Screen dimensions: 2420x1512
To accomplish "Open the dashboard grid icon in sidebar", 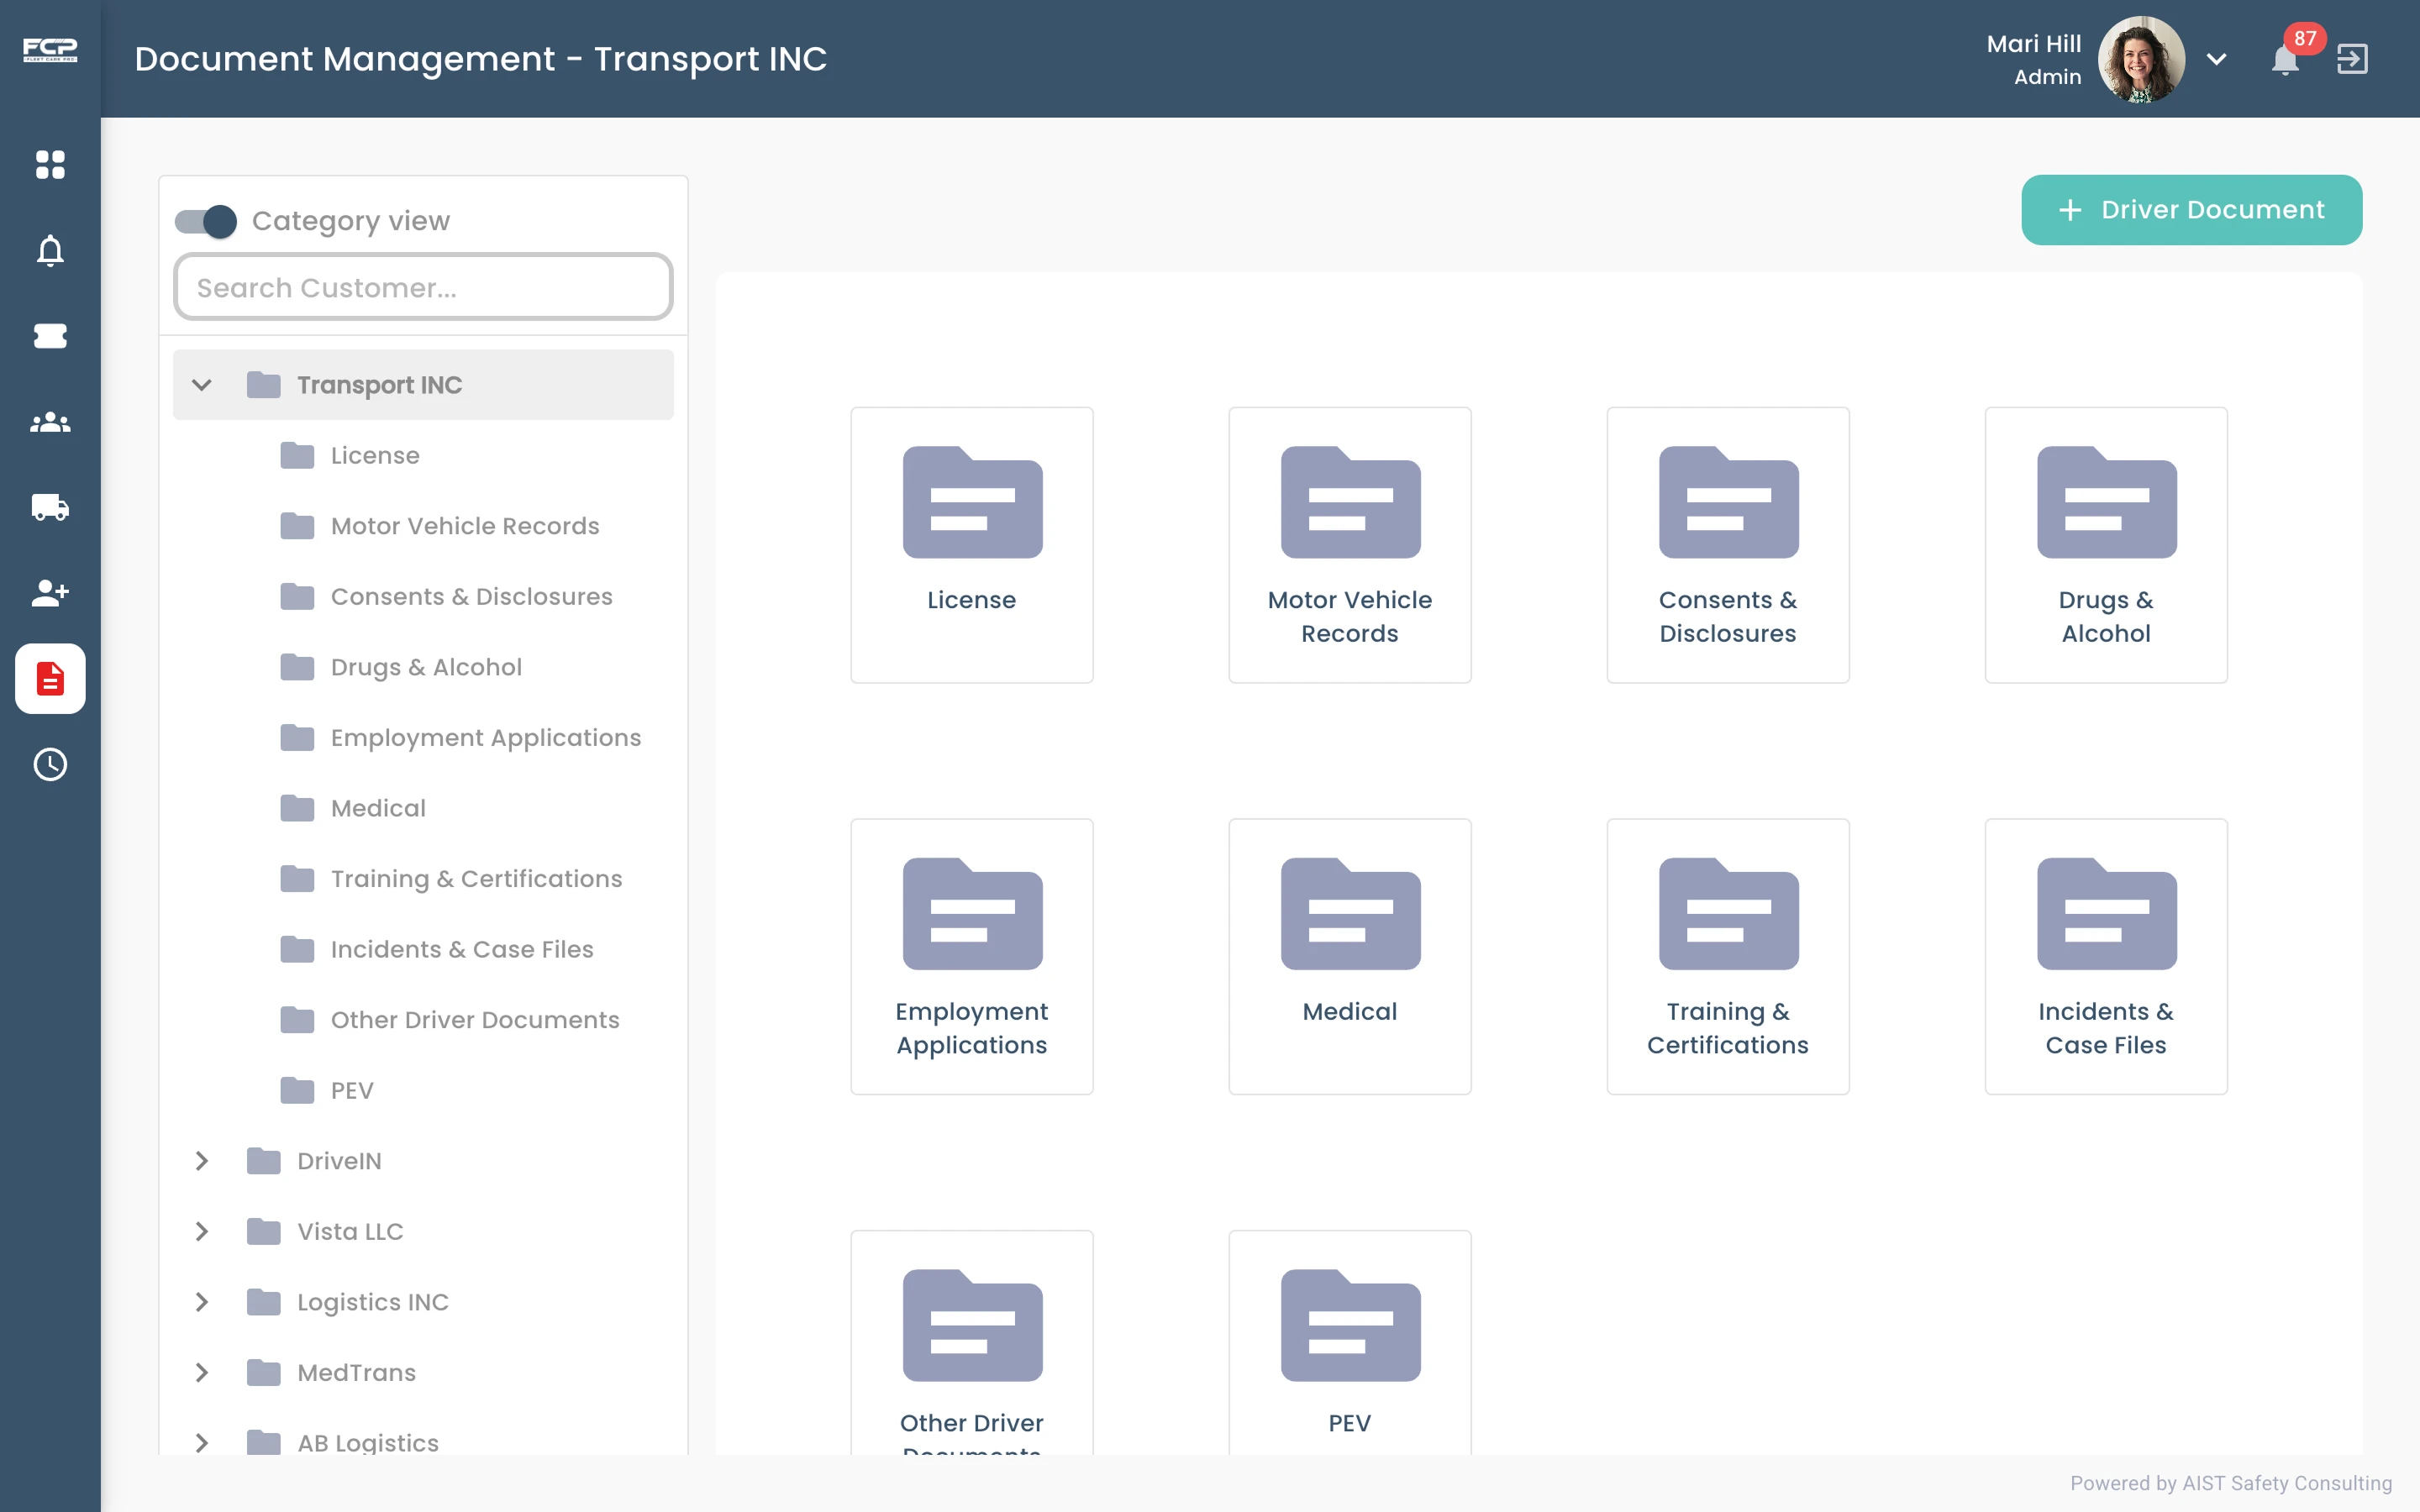I will click(50, 164).
